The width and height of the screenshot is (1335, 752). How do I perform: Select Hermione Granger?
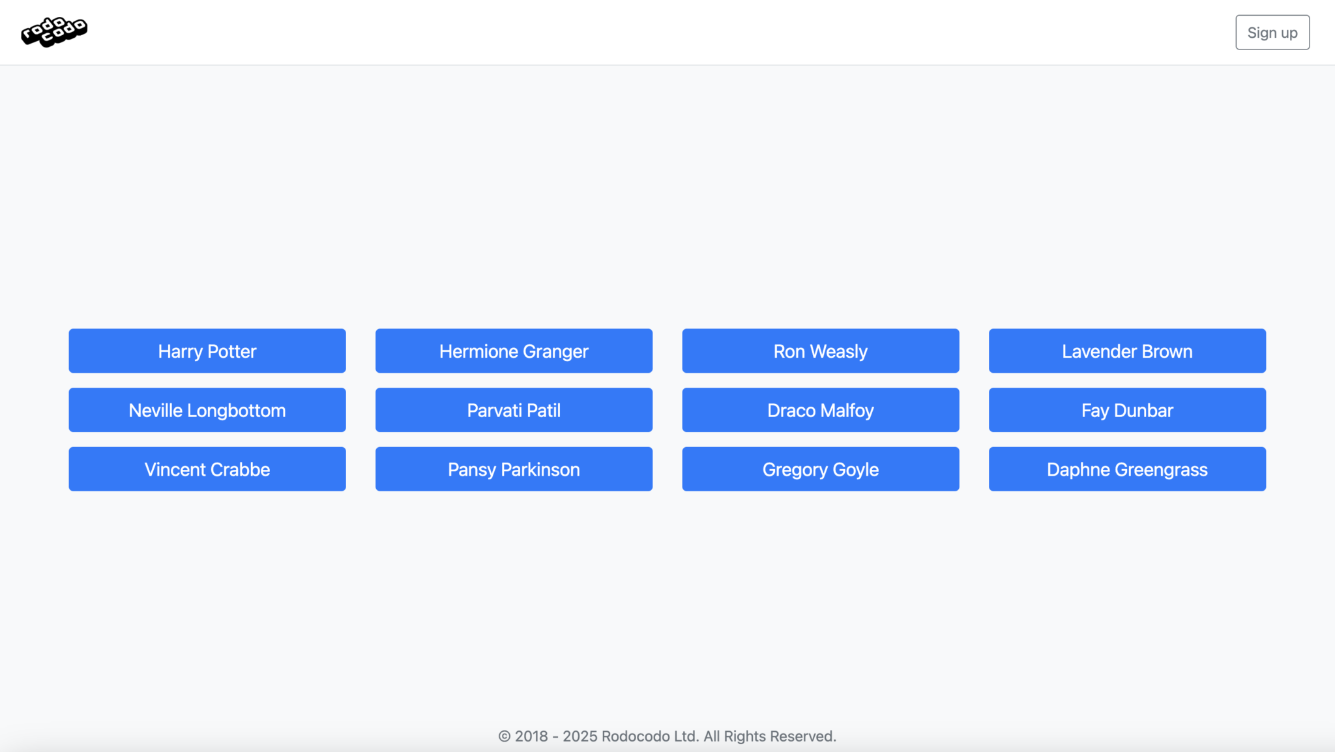(x=514, y=351)
